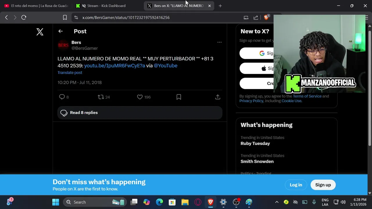The width and height of the screenshot is (372, 209).
Task: Click browser Forward arrow button
Action: 15,17
